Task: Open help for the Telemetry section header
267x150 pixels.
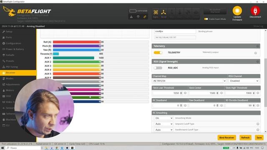Action: (x=258, y=46)
